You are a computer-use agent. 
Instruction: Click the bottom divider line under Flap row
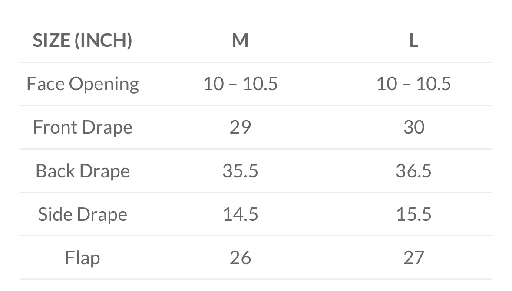click(x=256, y=279)
